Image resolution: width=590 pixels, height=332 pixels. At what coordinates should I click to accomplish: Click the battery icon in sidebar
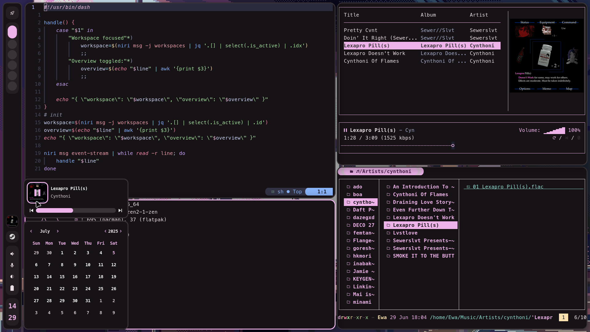point(12,288)
